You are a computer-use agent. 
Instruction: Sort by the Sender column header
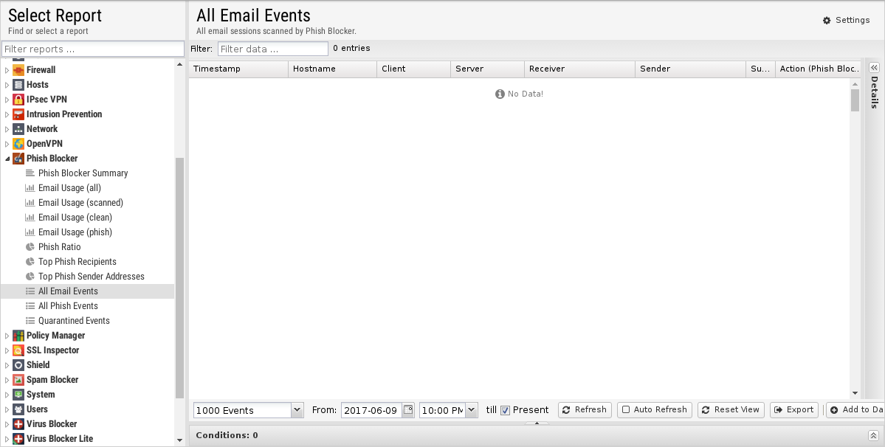690,69
